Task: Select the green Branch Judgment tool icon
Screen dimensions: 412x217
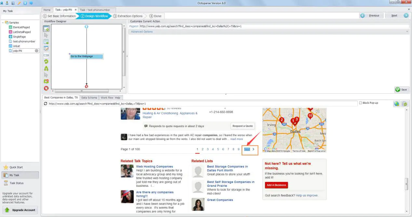Action: click(46, 68)
